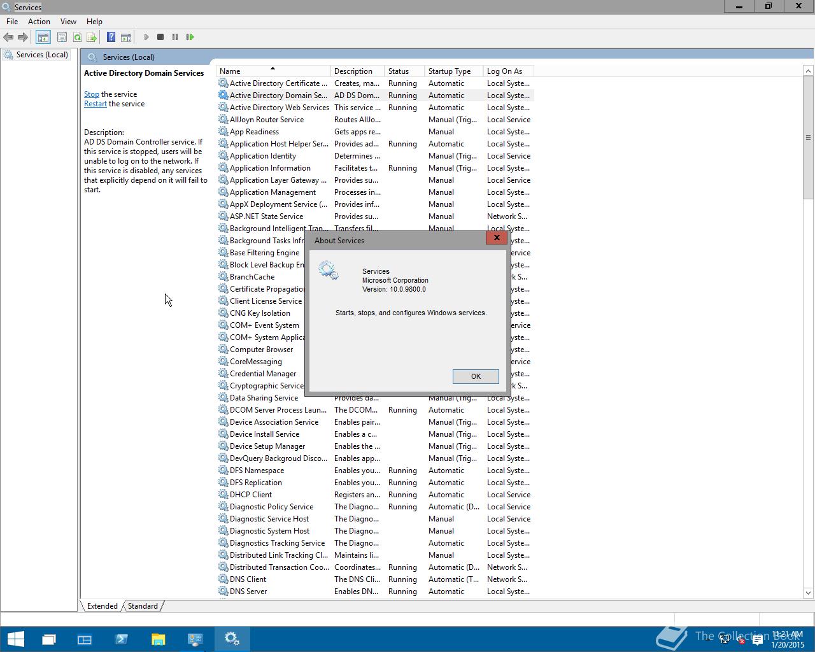Click the gear icon beside DFS Namespace

223,471
